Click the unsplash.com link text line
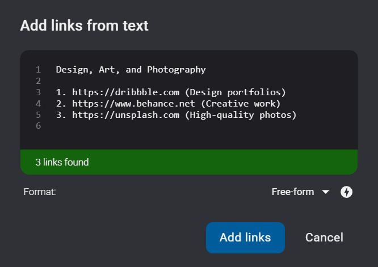378x267 pixels. 176,115
